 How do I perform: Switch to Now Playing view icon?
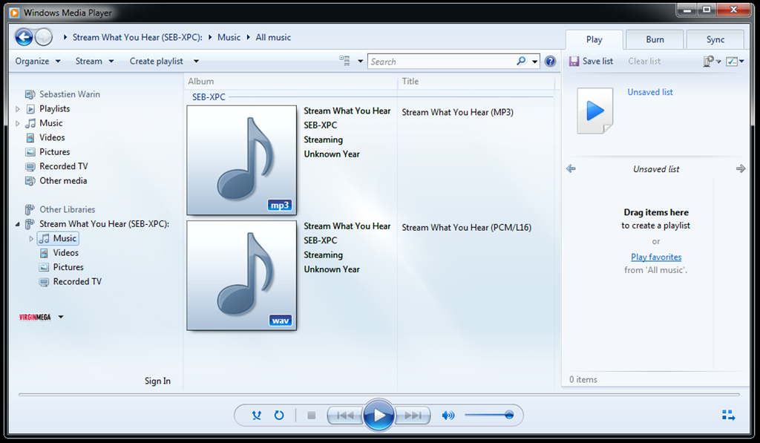(729, 415)
